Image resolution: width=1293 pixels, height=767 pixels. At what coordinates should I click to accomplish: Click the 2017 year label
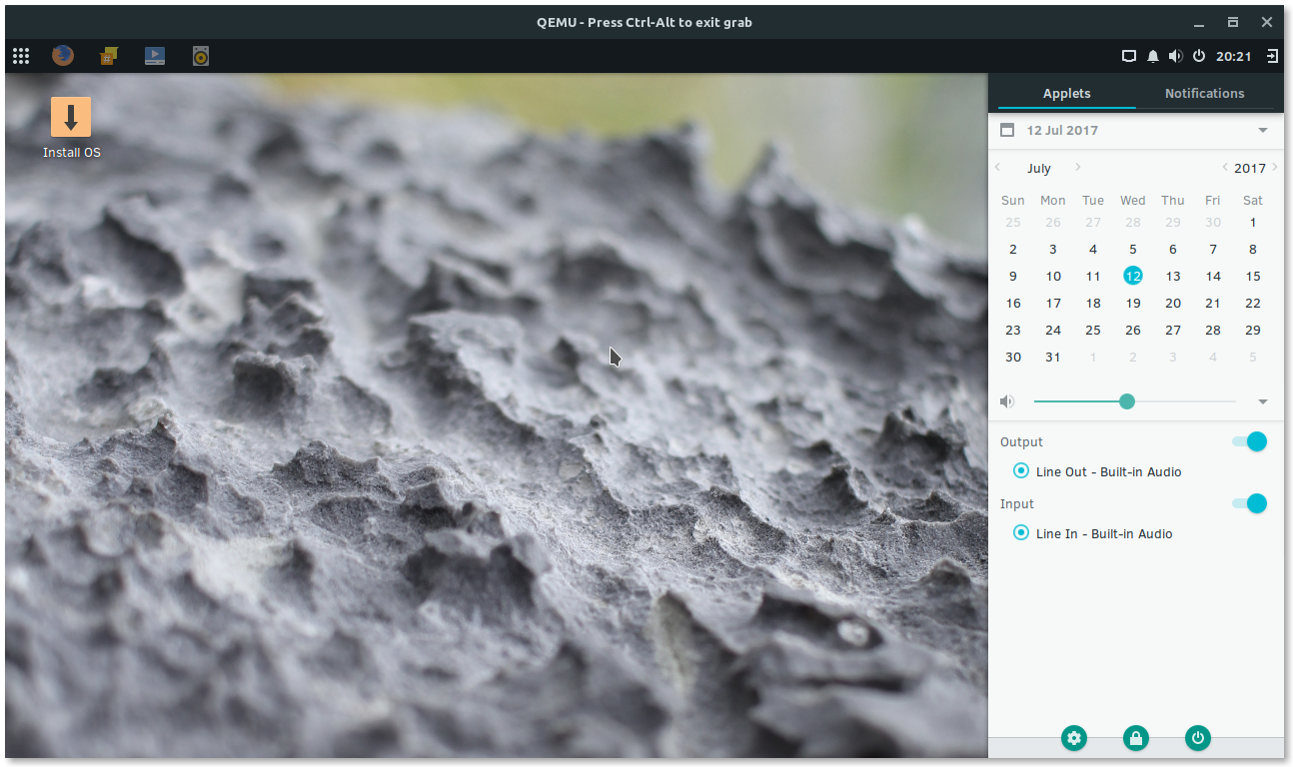pyautogui.click(x=1250, y=168)
